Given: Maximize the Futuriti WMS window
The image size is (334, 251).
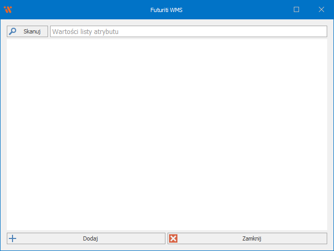Looking at the screenshot, I should tap(296, 9).
